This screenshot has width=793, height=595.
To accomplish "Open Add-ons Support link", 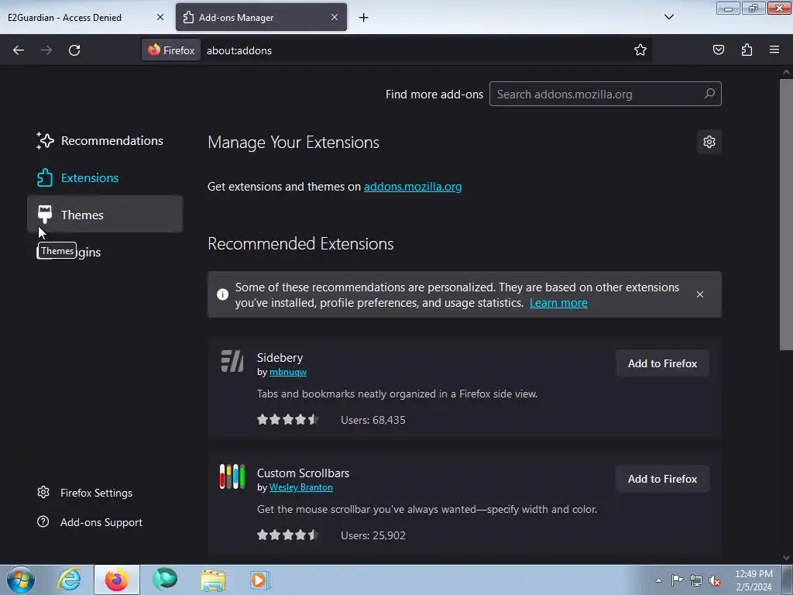I will (x=90, y=522).
